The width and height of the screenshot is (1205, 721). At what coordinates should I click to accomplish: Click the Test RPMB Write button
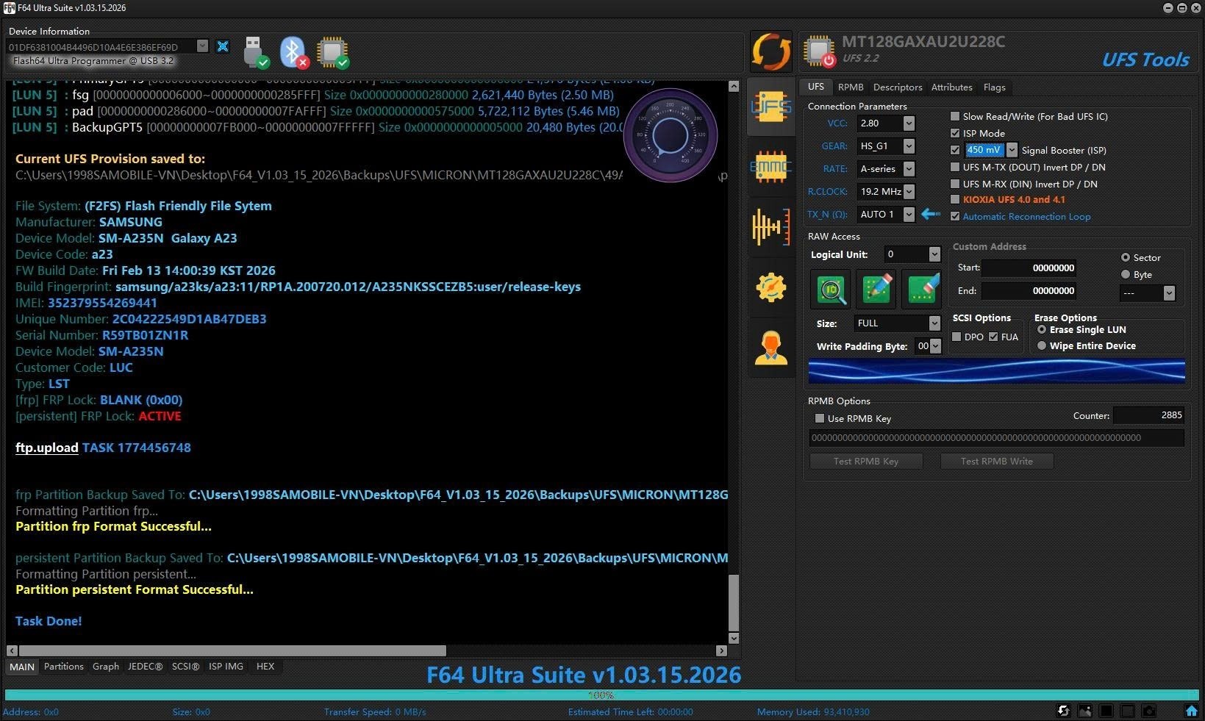pyautogui.click(x=997, y=461)
